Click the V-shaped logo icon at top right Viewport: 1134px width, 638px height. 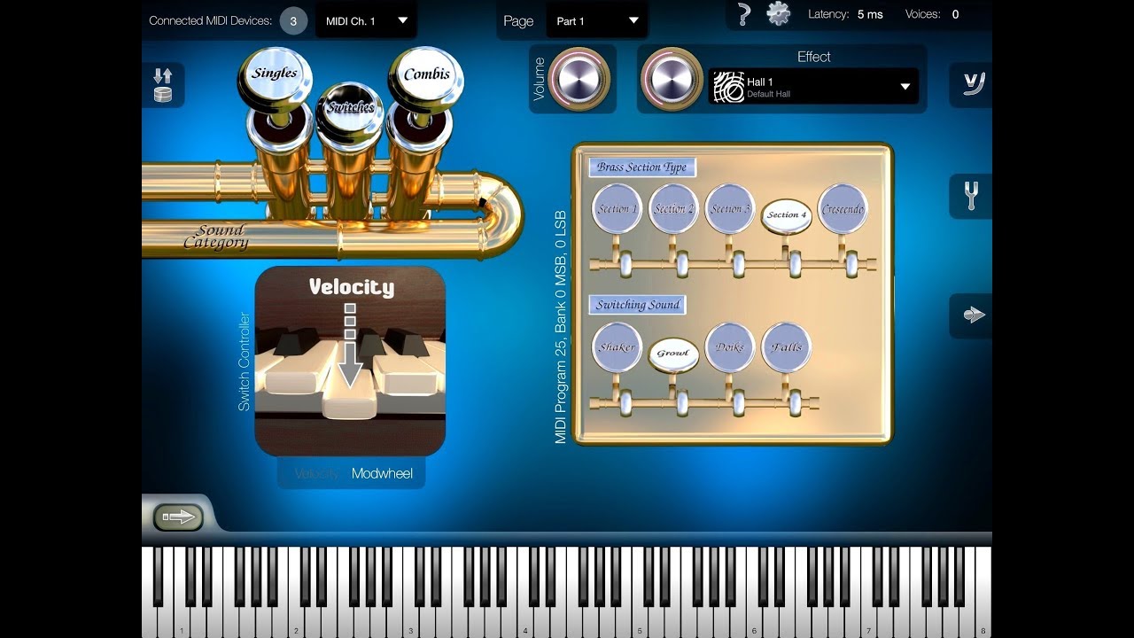[x=974, y=83]
